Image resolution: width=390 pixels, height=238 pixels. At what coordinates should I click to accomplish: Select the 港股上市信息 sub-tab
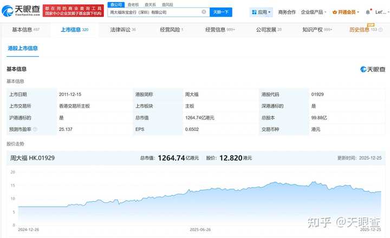(x=23, y=48)
